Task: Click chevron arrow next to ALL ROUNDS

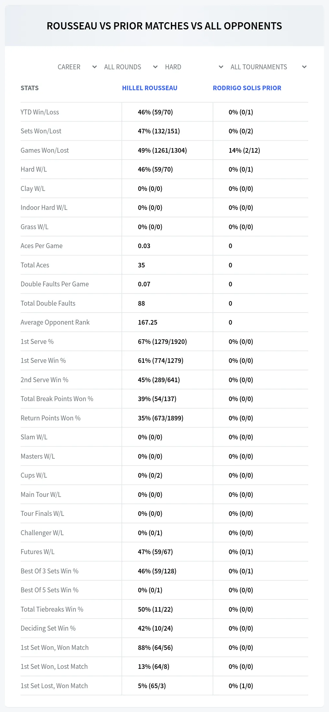Action: 155,67
